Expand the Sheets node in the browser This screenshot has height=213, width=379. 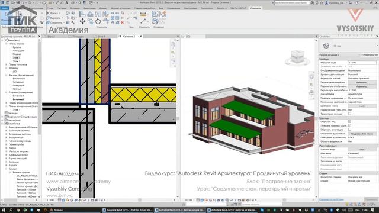(x=2, y=120)
